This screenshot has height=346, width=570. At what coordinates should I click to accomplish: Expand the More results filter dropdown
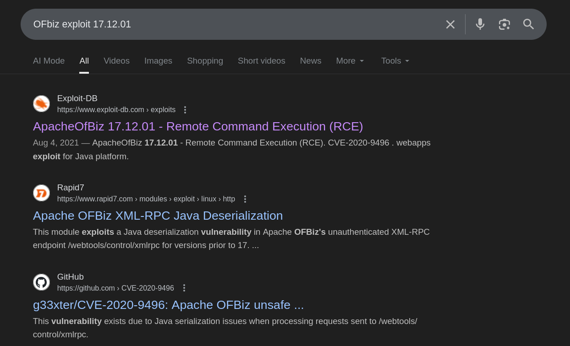pyautogui.click(x=350, y=60)
